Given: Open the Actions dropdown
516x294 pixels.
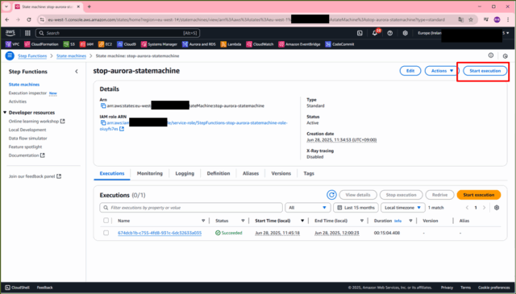Looking at the screenshot, I should (442, 71).
